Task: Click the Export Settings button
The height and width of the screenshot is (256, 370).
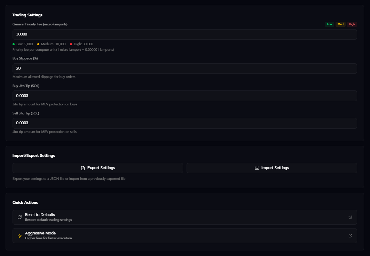Action: click(98, 168)
